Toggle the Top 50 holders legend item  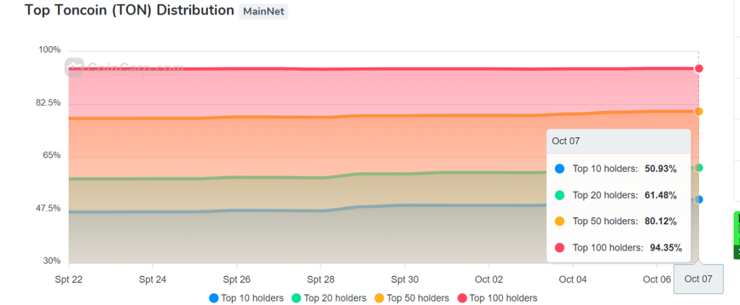tap(411, 298)
